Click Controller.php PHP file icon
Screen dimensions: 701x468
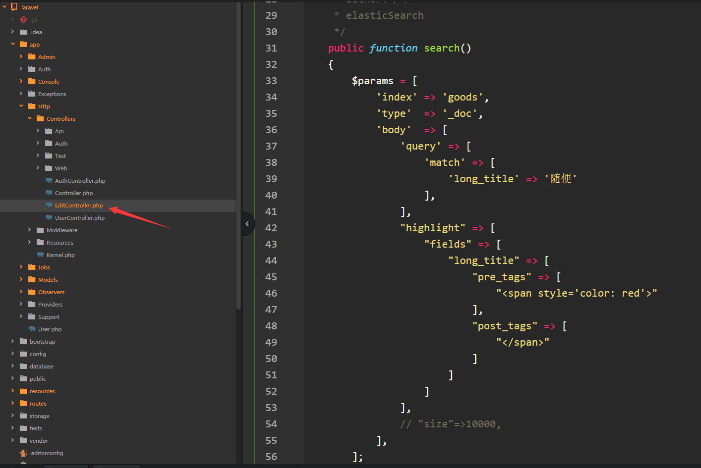coord(49,193)
